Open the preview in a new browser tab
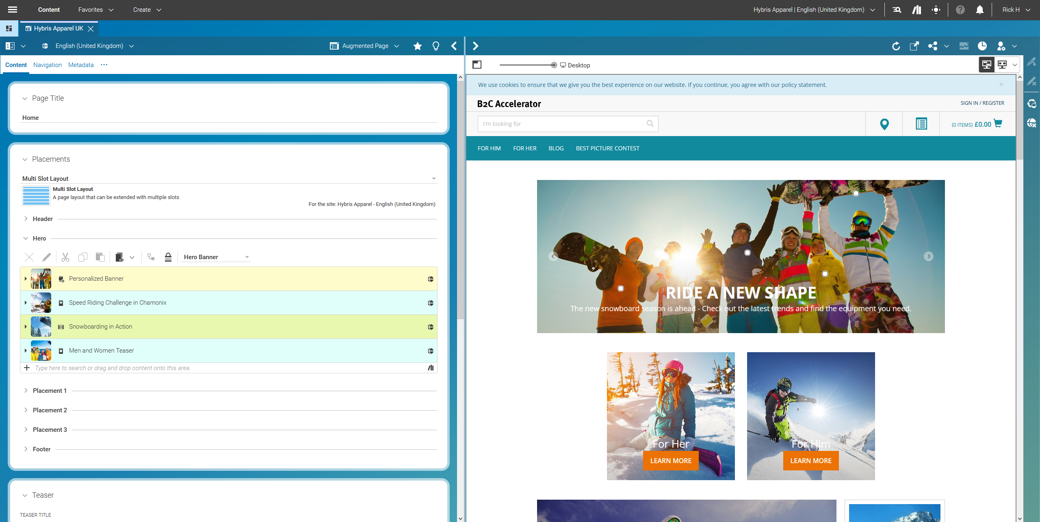This screenshot has height=522, width=1040. tap(914, 46)
